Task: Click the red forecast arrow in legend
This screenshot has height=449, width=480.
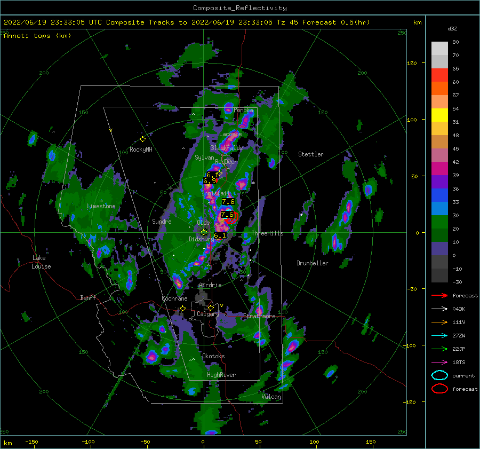Action: (439, 295)
